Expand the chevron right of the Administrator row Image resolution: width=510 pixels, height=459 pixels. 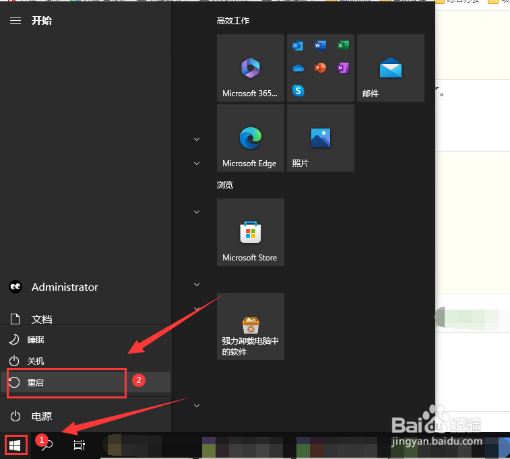tap(197, 285)
